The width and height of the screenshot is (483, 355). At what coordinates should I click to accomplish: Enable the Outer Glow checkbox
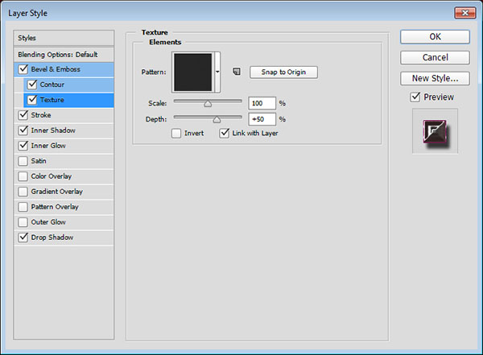[x=22, y=222]
